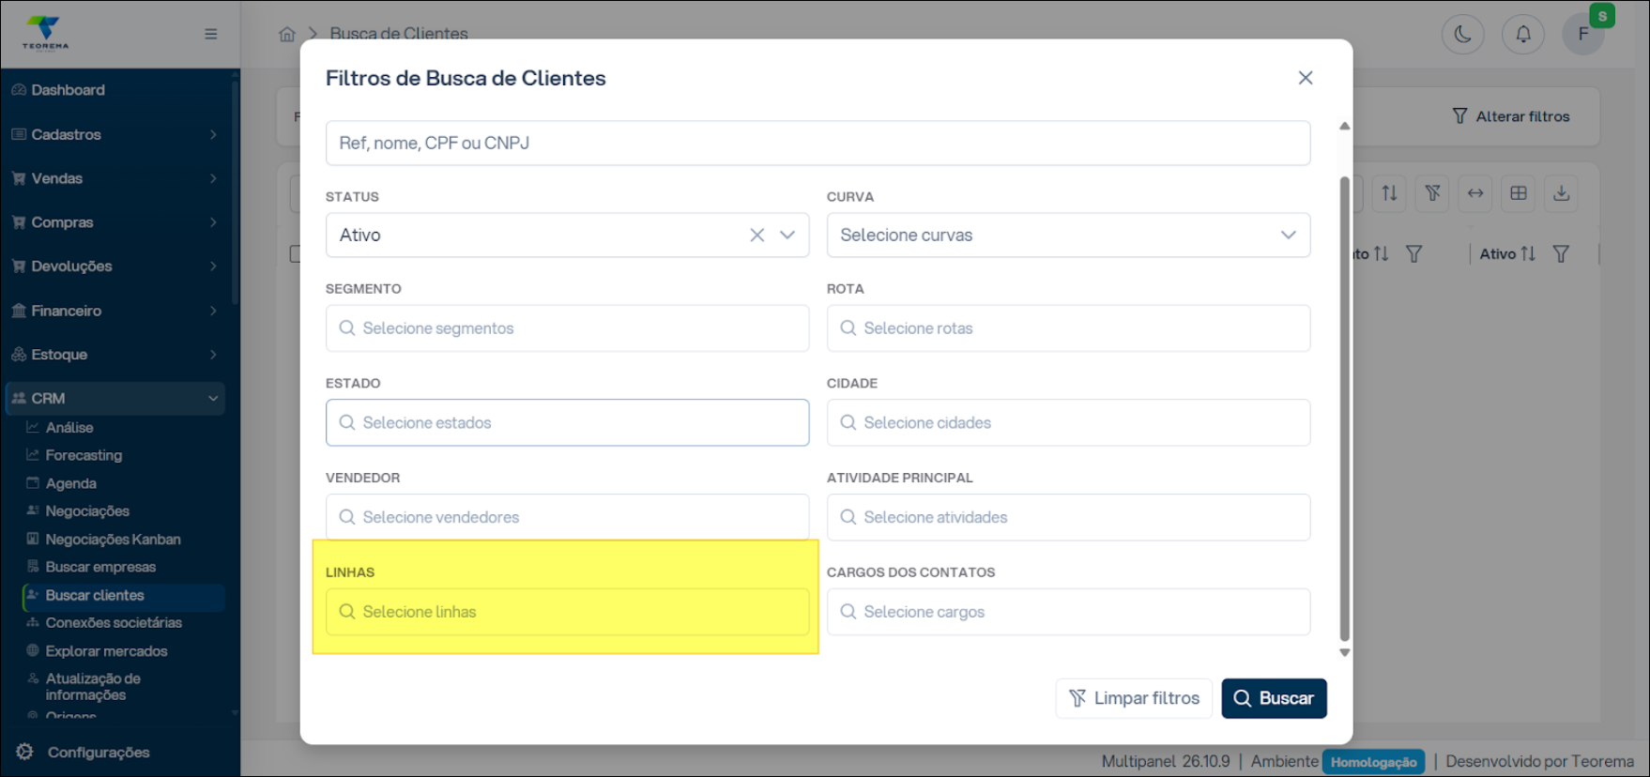Collapse the sidebar with the hamburger icon
The height and width of the screenshot is (777, 1650).
pos(211,34)
